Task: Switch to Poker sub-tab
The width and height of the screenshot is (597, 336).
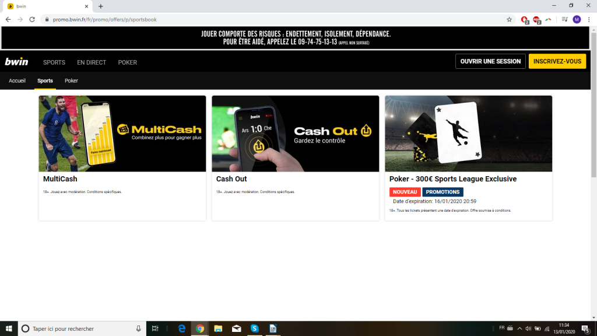Action: click(71, 80)
